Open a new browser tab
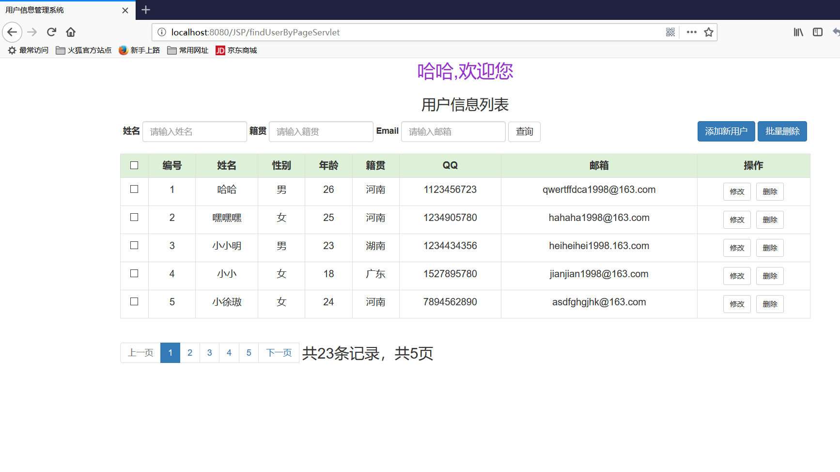The image size is (840, 472). [x=145, y=10]
